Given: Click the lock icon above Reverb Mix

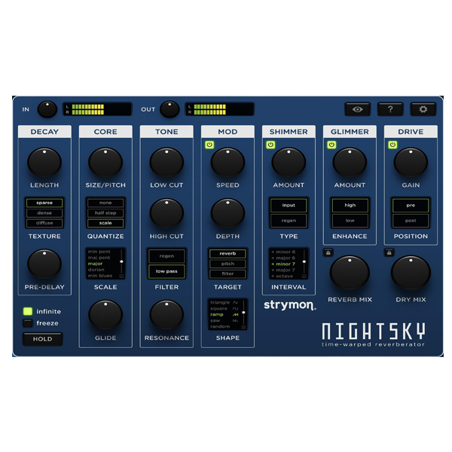Looking at the screenshot, I should pyautogui.click(x=328, y=252).
